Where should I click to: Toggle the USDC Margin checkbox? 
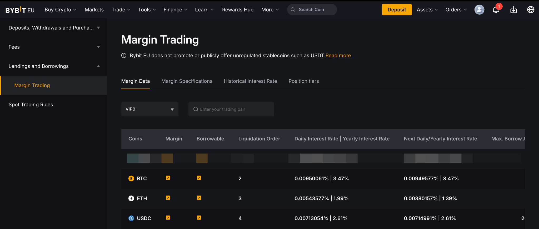(x=168, y=218)
